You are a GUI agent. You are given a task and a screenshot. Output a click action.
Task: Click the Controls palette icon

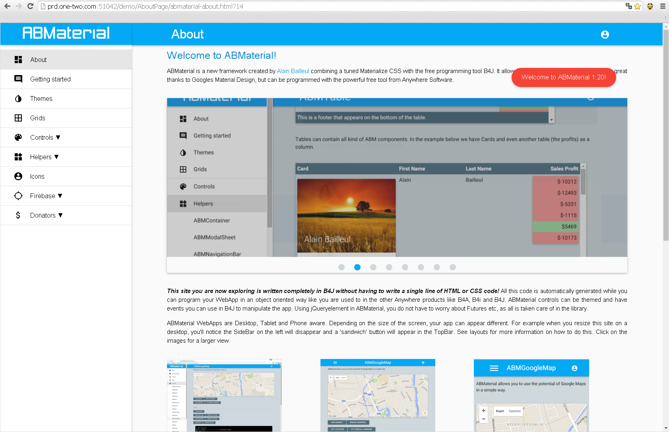click(18, 137)
